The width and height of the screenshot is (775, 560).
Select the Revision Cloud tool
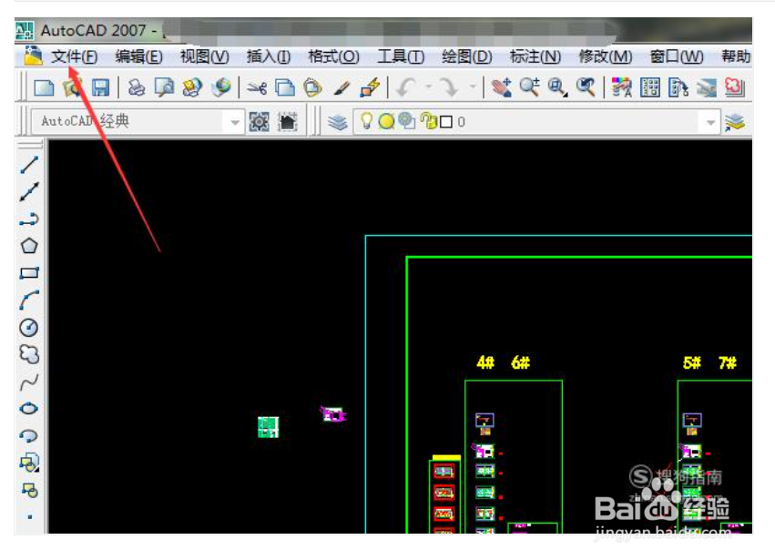(29, 354)
